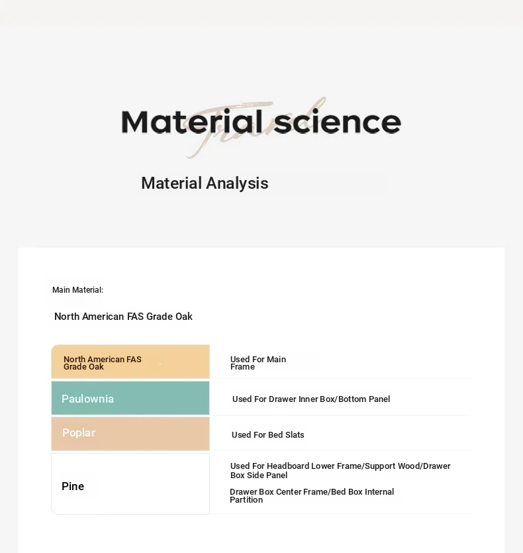The image size is (523, 553).
Task: Click the teal Paulownia color block
Action: pos(130,398)
